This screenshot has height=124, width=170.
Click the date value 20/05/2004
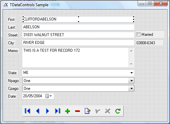pos(32,96)
